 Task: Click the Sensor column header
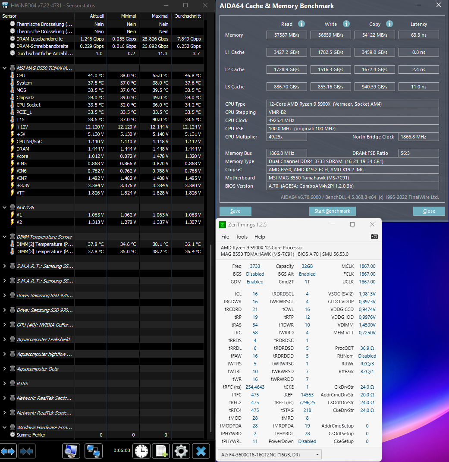37,16
